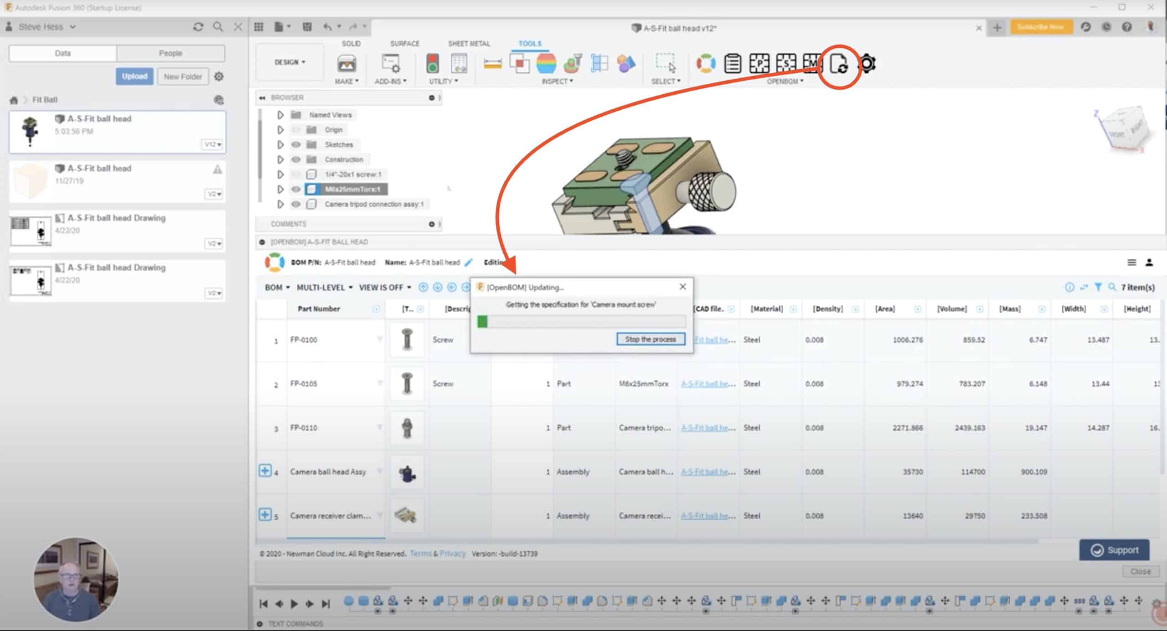Click the OpenBOM update document icon
Screen dimensions: 1167x631
click(839, 64)
